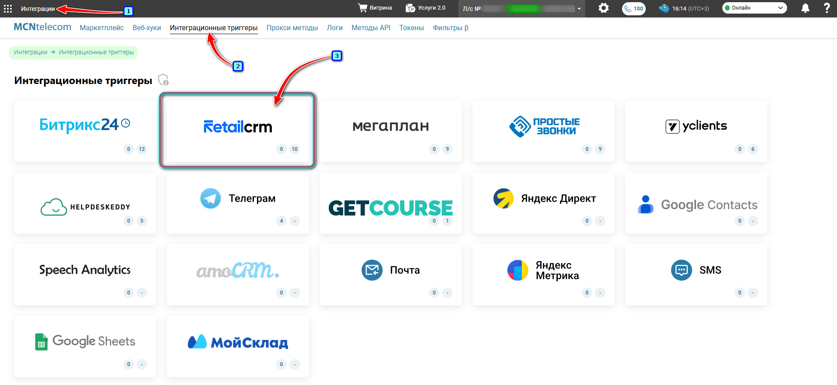Click the MCNtelecom logo
Image resolution: width=837 pixels, height=385 pixels.
(x=42, y=27)
